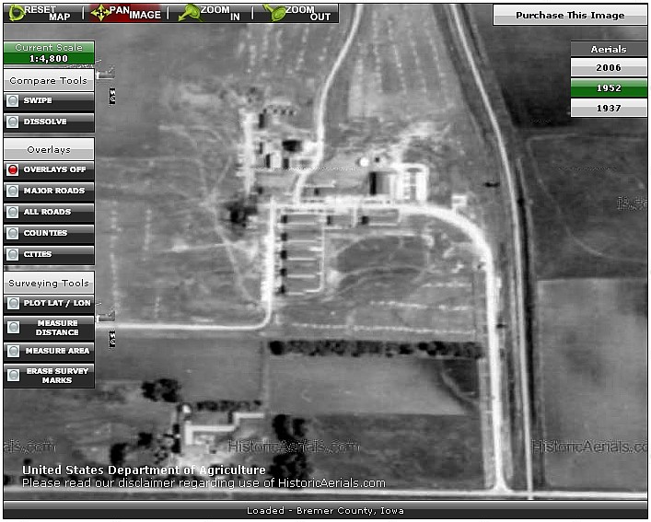651x522 pixels.
Task: Click Erase Survey Marks
Action: coord(49,375)
